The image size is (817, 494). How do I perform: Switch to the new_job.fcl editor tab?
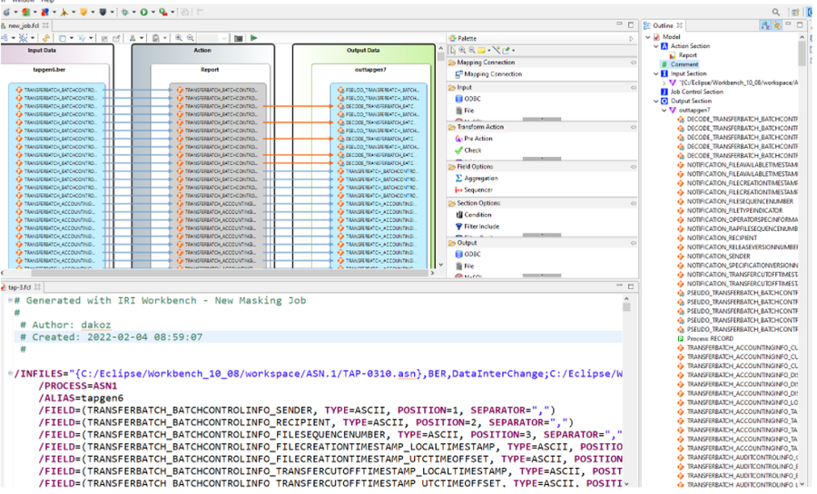coord(25,25)
